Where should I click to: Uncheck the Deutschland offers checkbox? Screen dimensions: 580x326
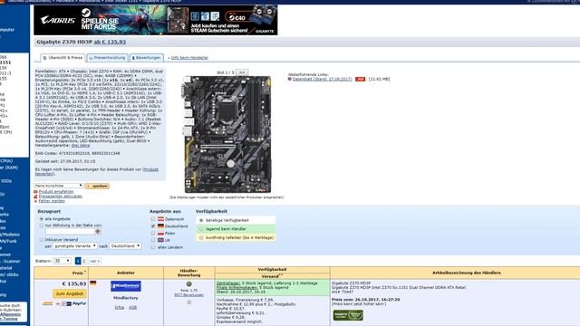coord(153,226)
